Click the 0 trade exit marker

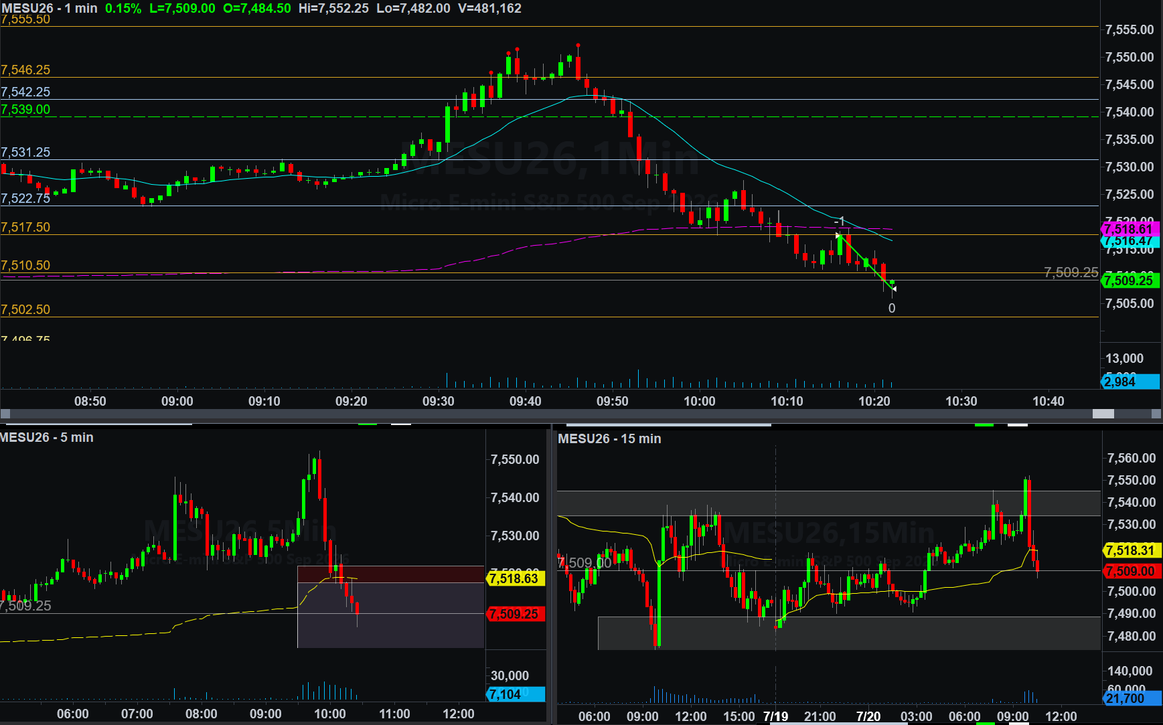(892, 309)
